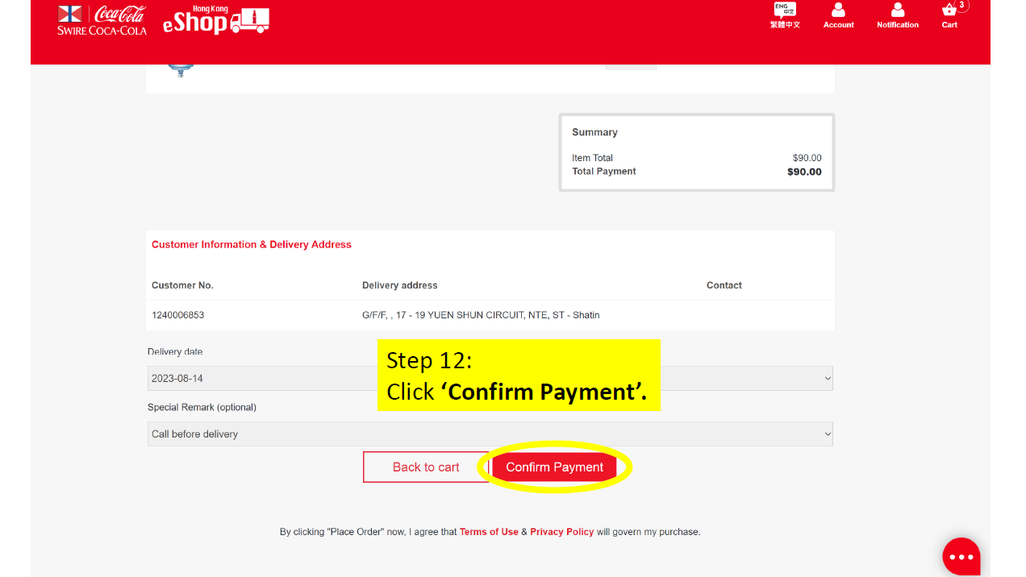Click the Confirm Payment button
Screen dimensions: 1026x577
tap(554, 467)
